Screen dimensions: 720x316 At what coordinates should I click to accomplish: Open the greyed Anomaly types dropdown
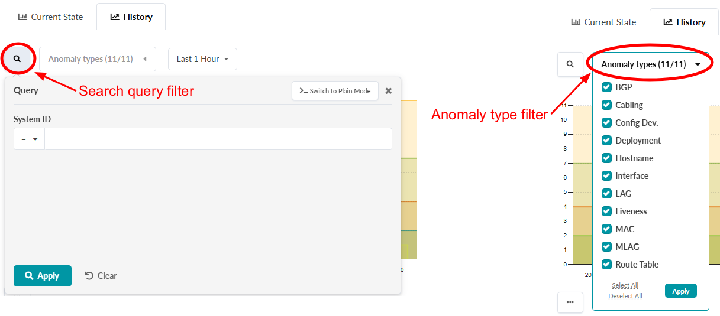98,59
